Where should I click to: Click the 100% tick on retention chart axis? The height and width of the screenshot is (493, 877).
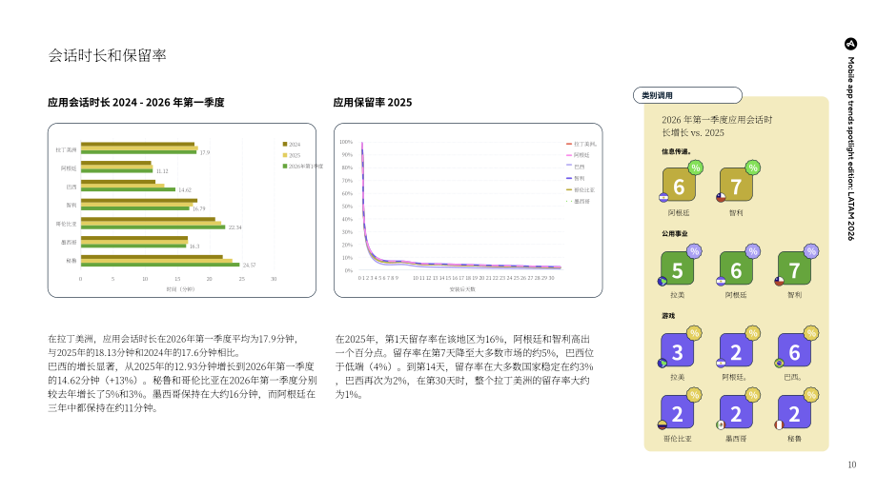click(x=346, y=142)
